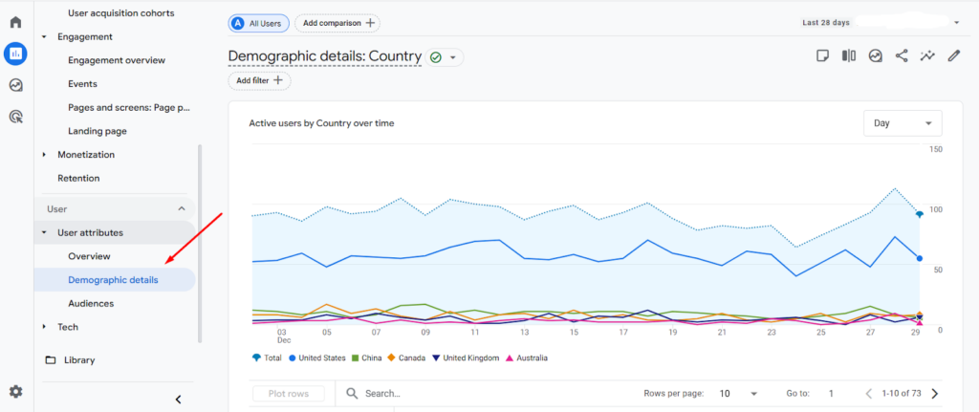Click the Add filter button
Image resolution: width=979 pixels, height=412 pixels.
coord(259,81)
